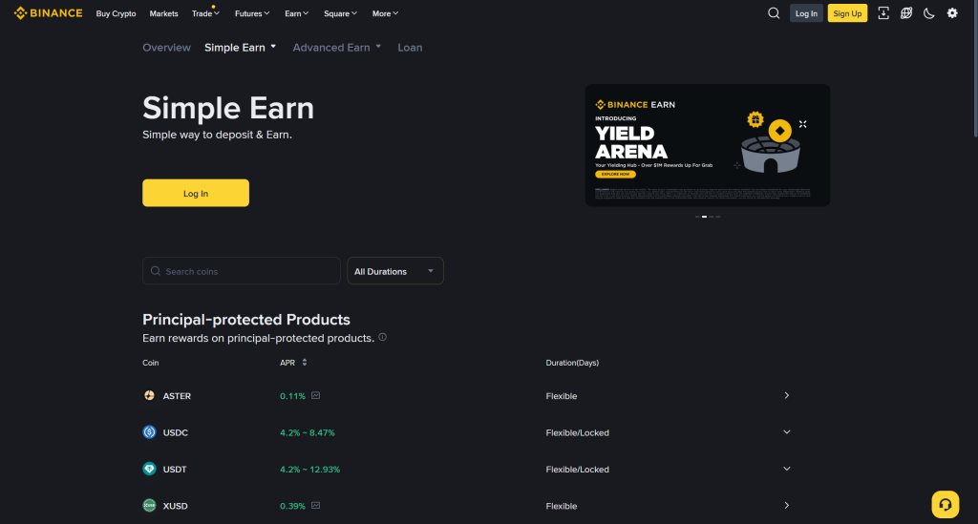Go to Markets
This screenshot has width=978, height=524.
click(x=163, y=13)
